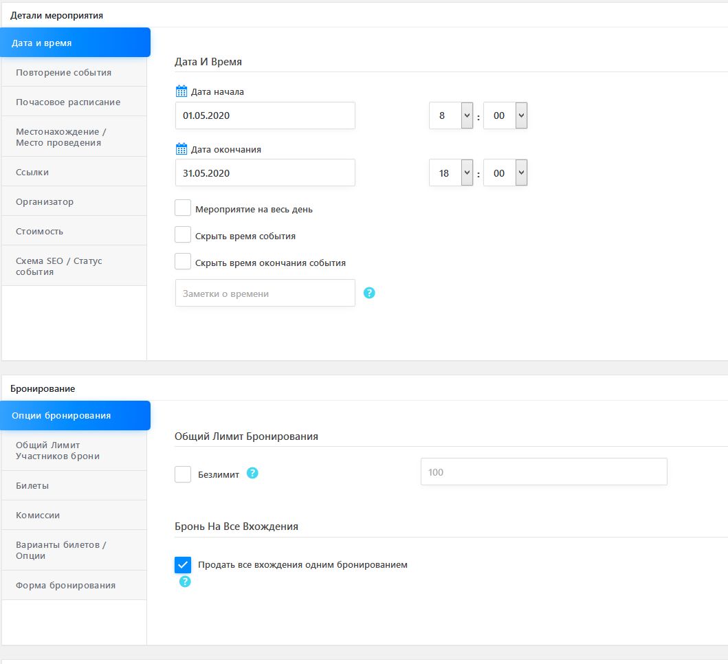Viewport: 728px width, 664px height.
Task: Enable Мероприятие на весь день checkbox
Action: [x=183, y=208]
